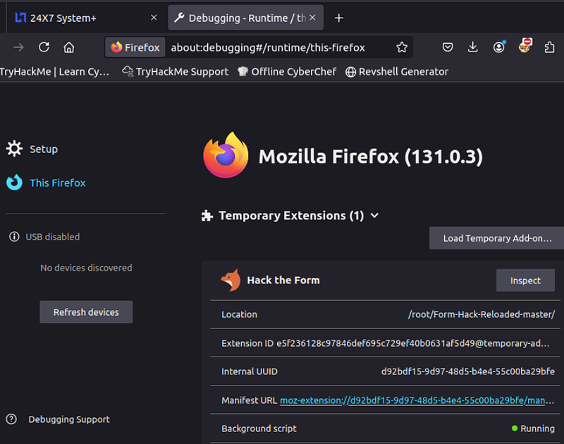Click the Extension ID value

point(413,343)
